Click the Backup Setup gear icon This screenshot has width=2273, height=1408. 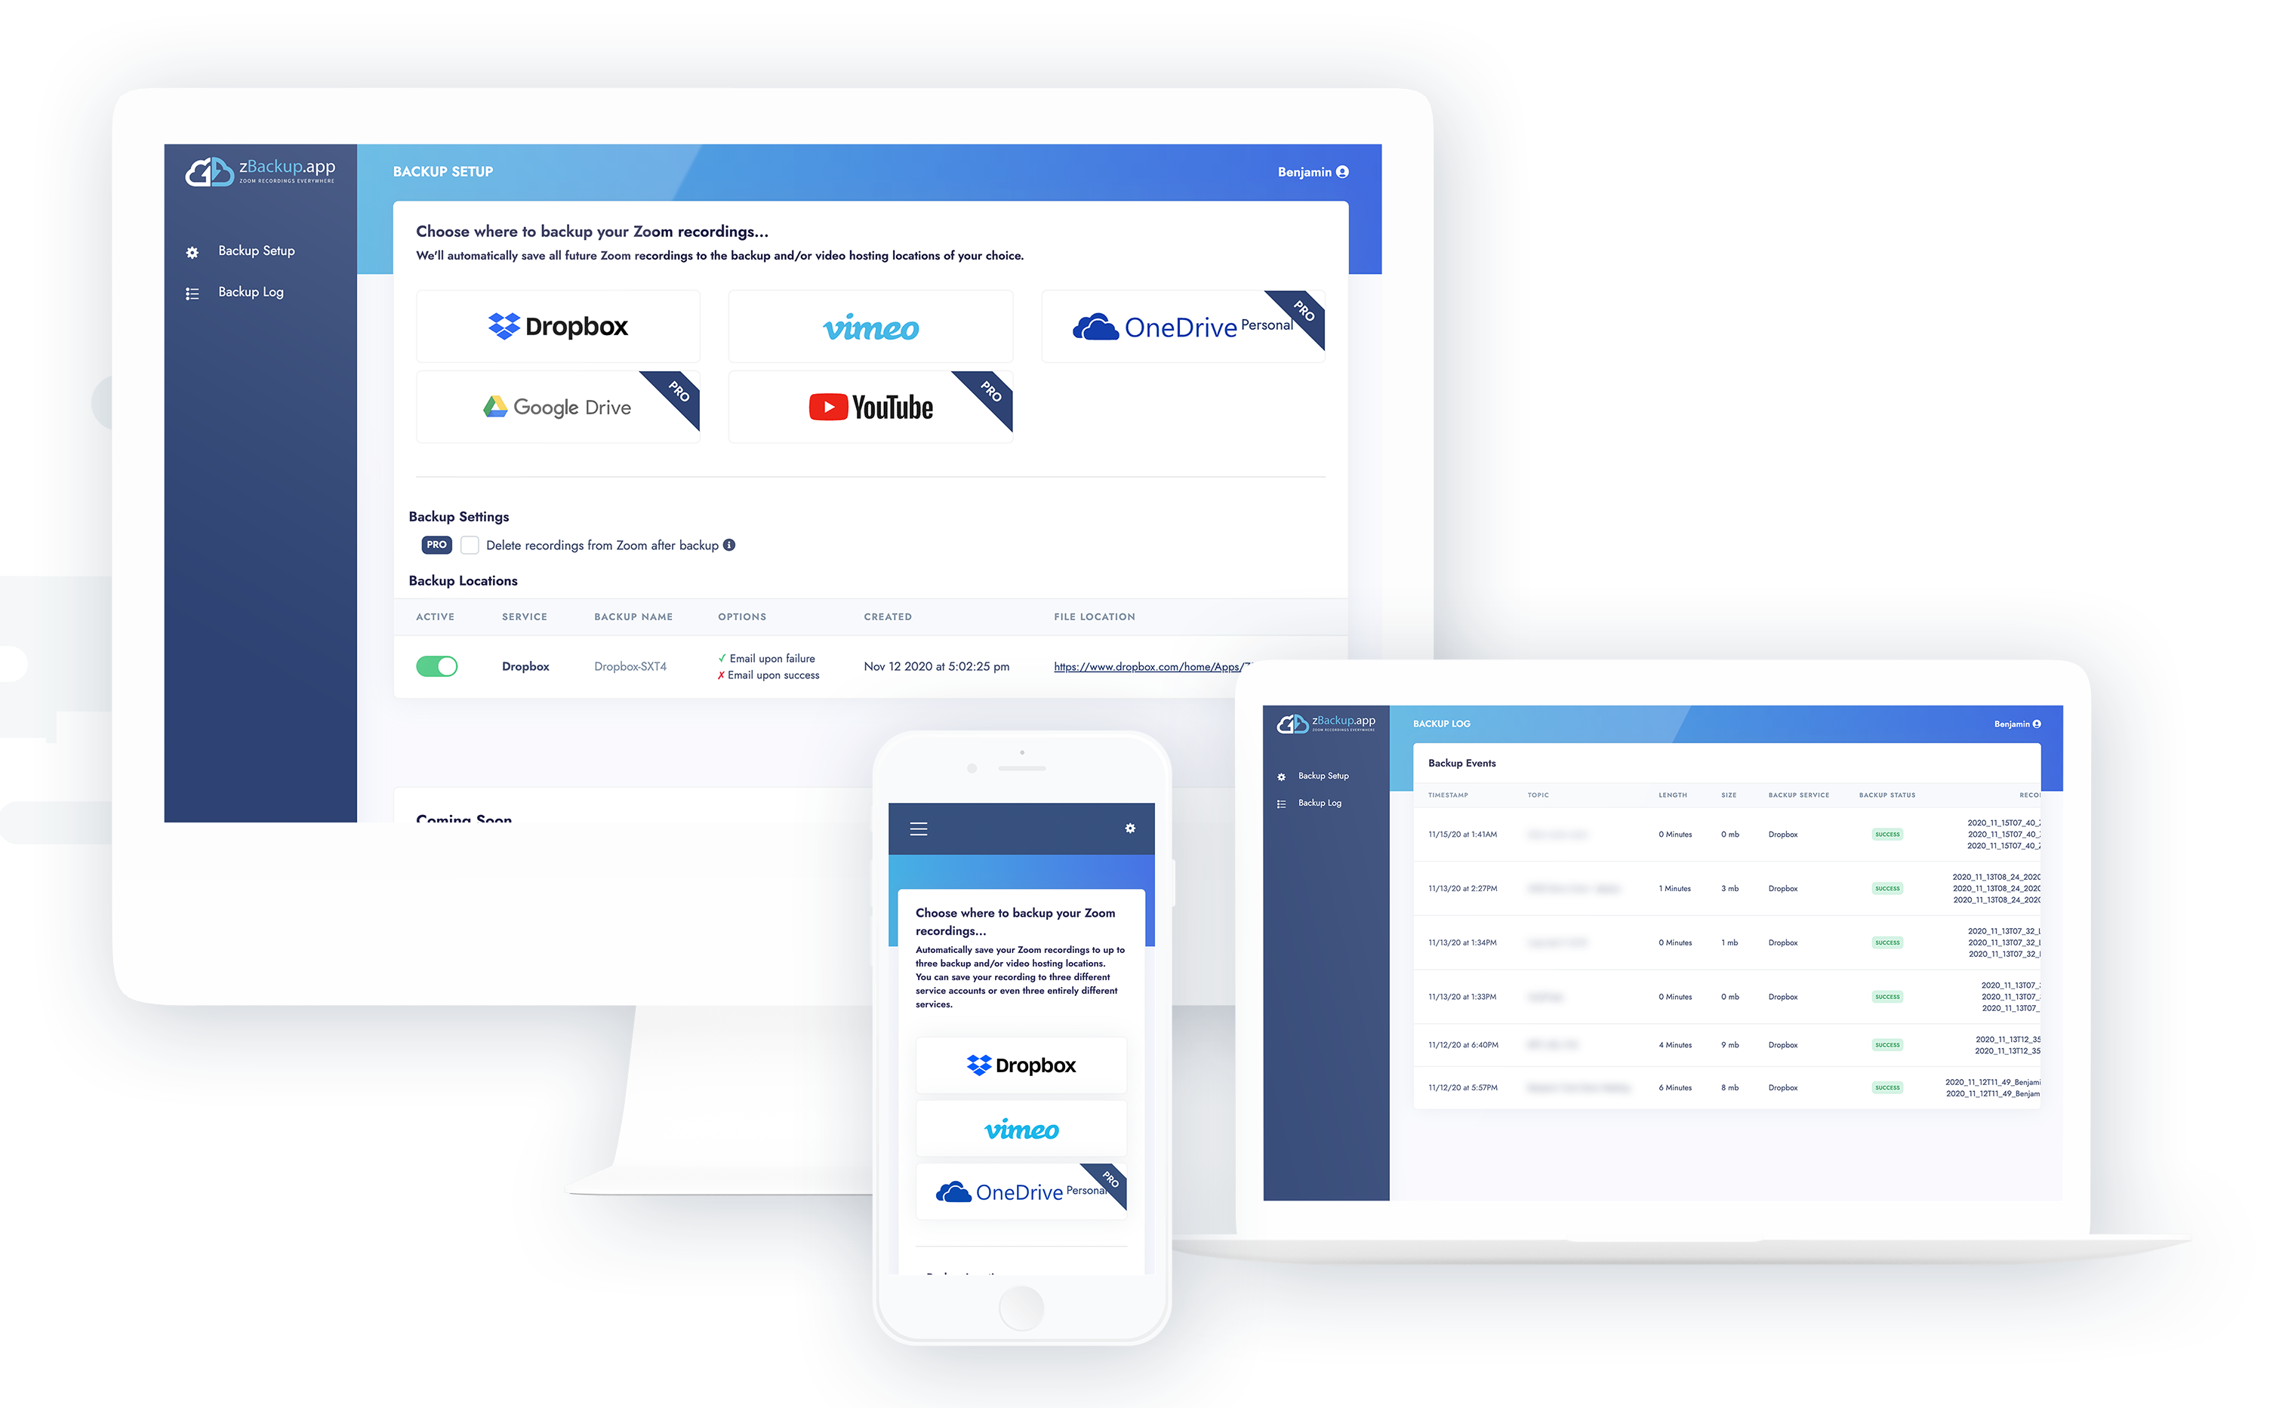coord(193,250)
